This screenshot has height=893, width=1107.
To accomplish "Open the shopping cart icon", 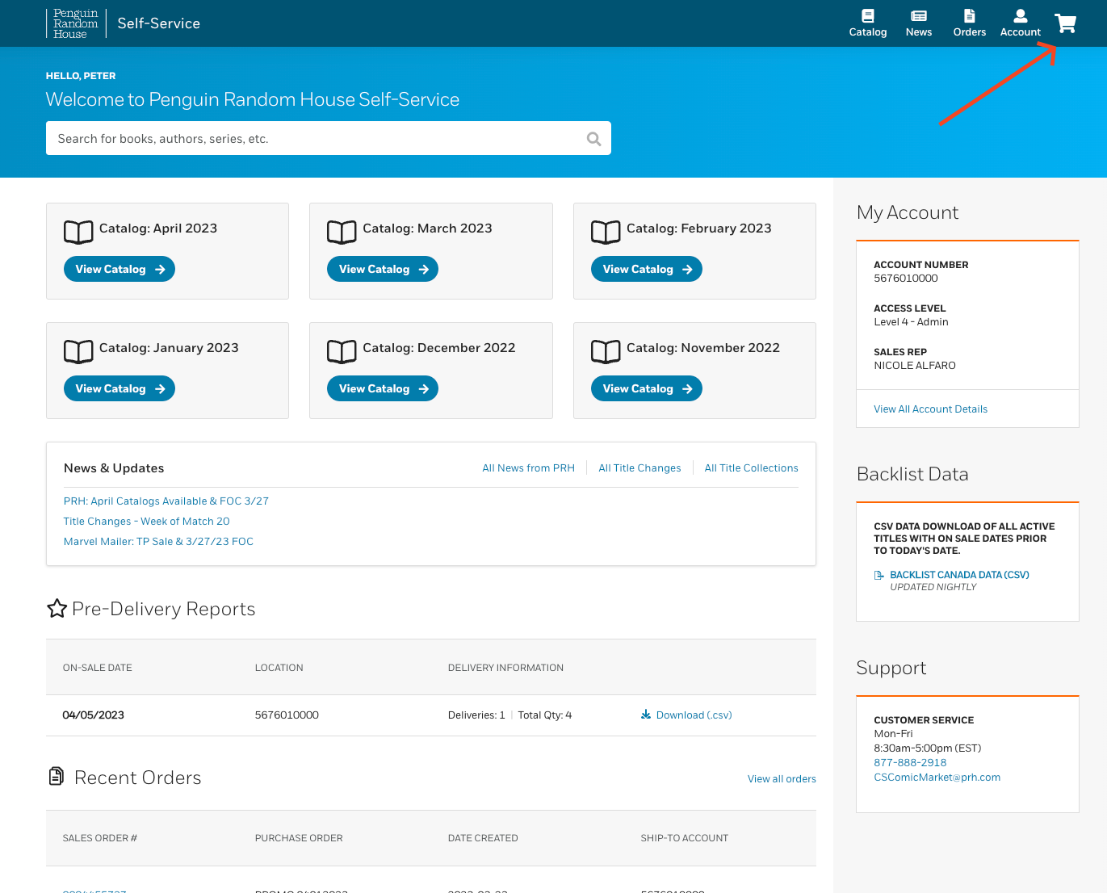I will (x=1065, y=23).
